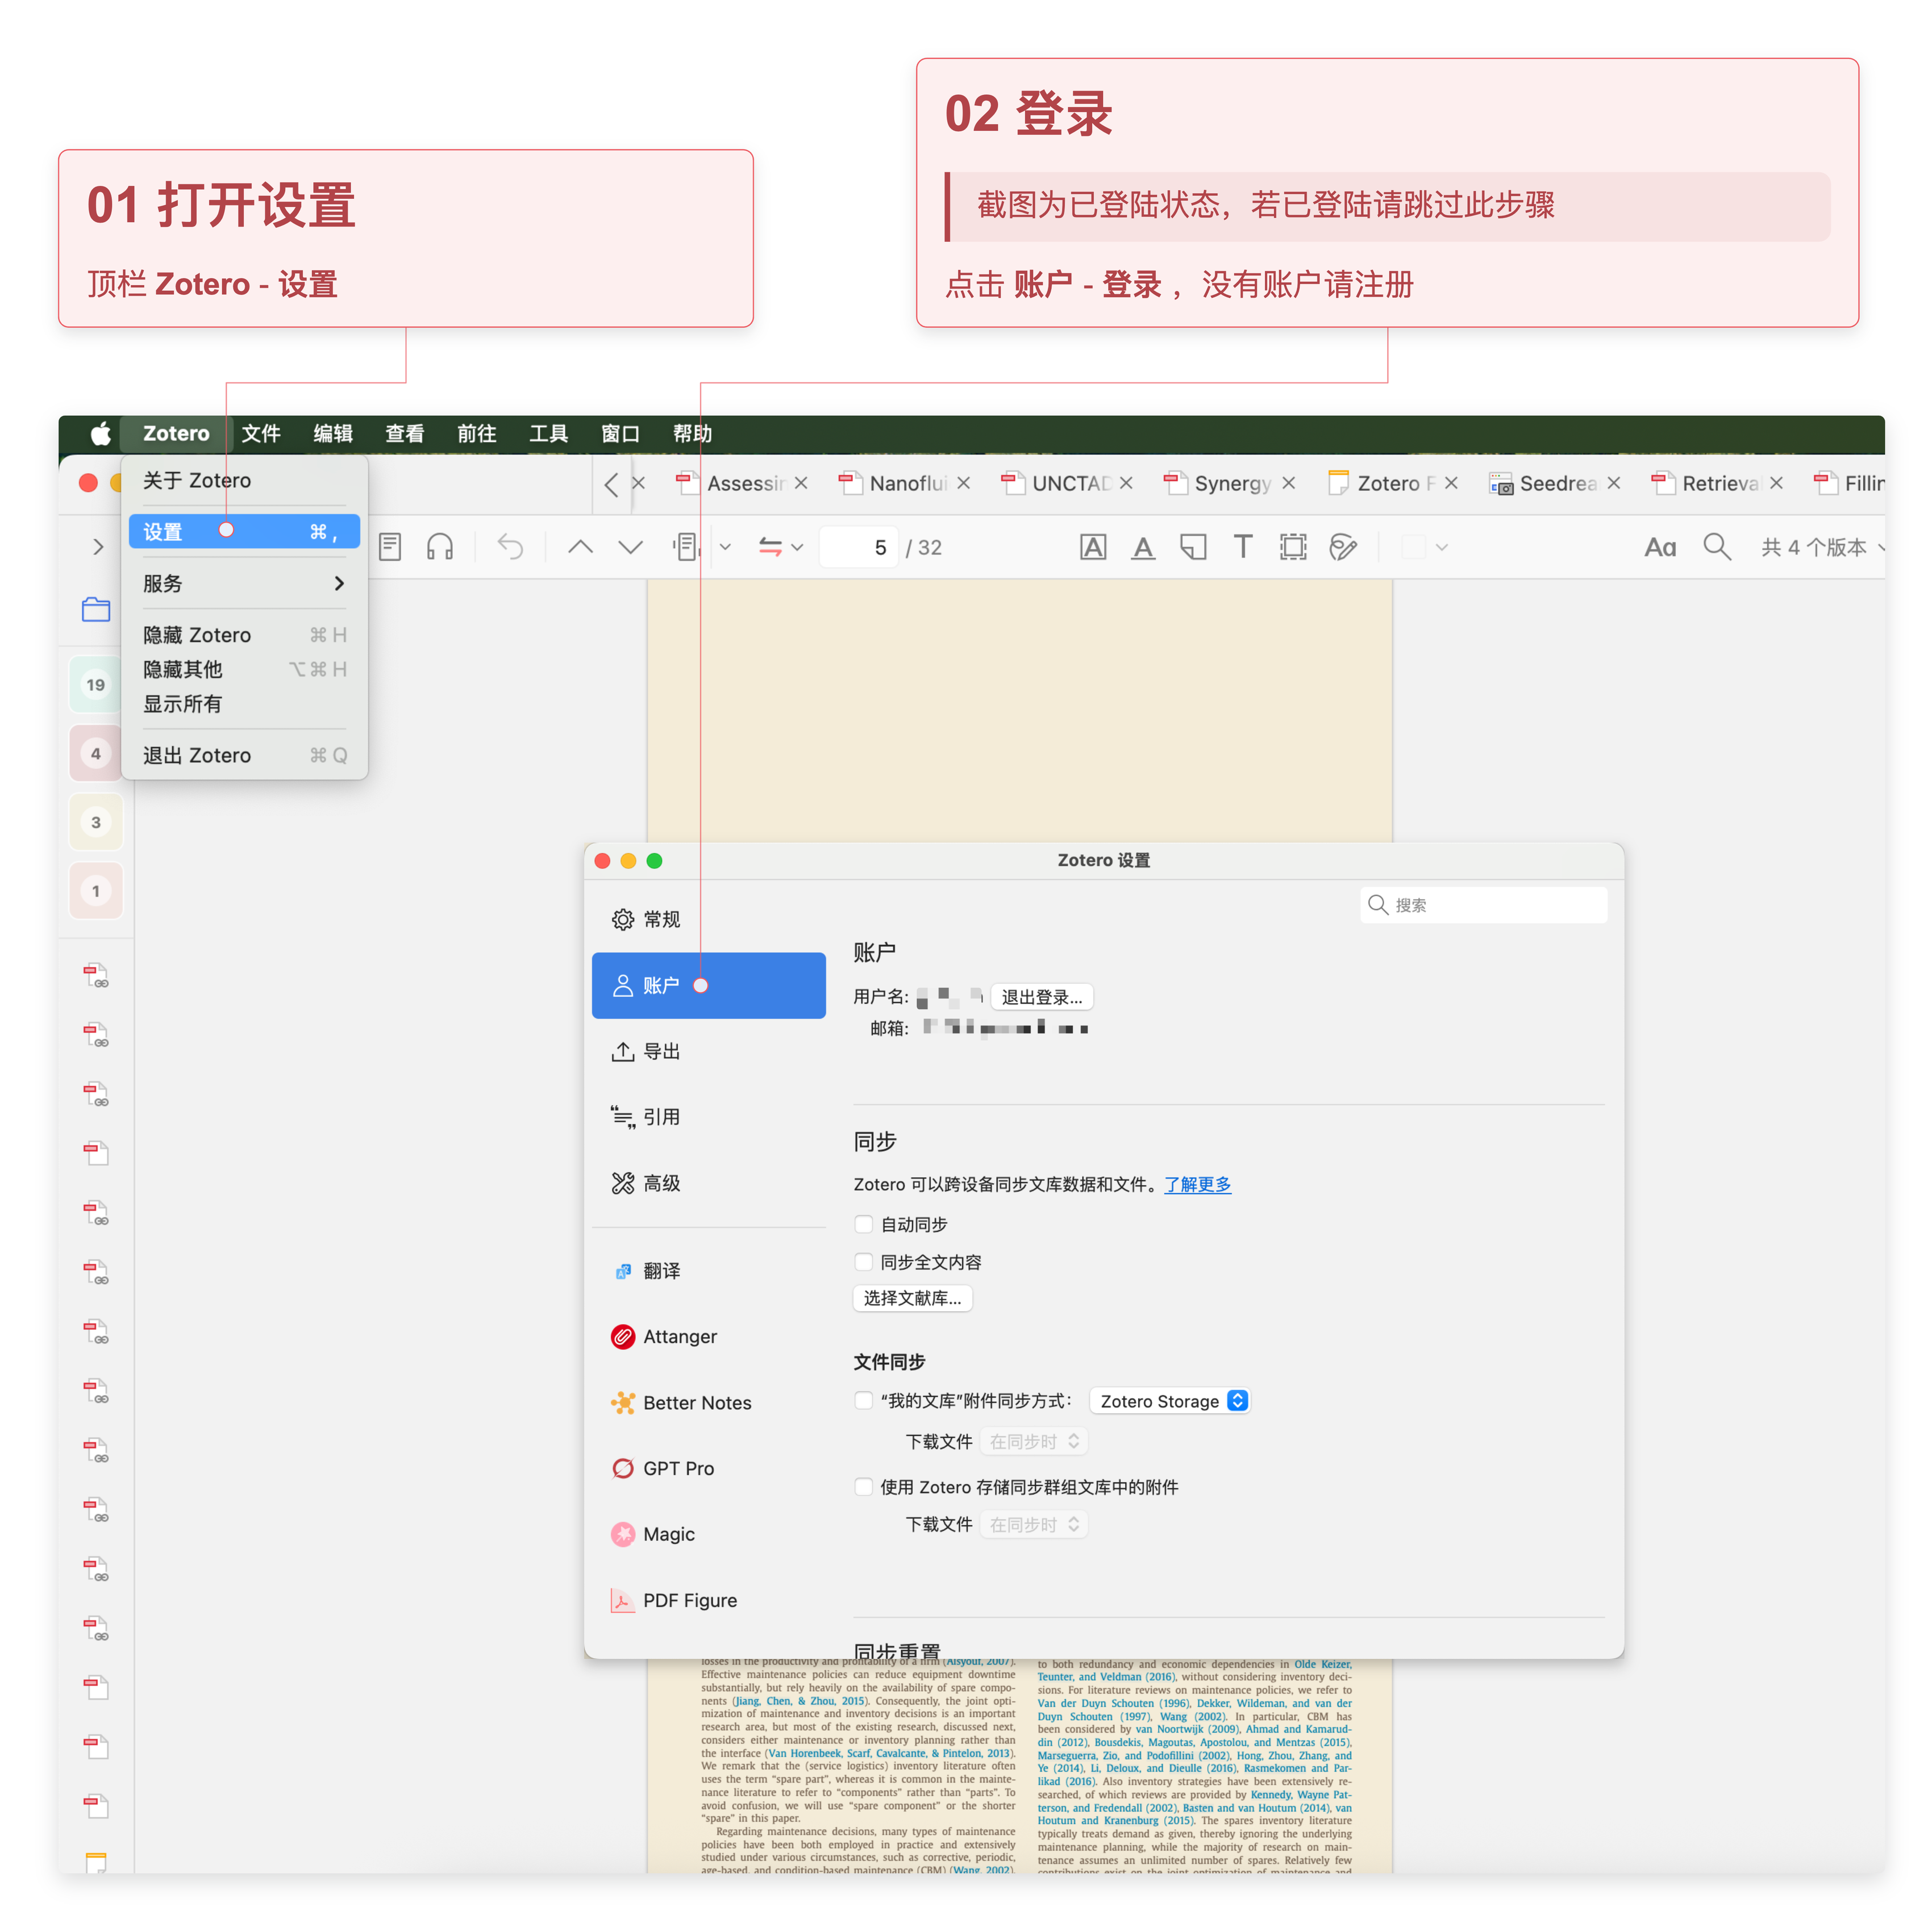Open GPT Pro plugin settings pane
The height and width of the screenshot is (1928, 1932).
[x=709, y=1469]
